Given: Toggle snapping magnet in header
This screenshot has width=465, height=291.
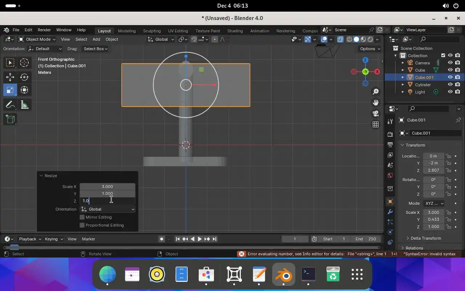Looking at the screenshot, I should (x=194, y=39).
